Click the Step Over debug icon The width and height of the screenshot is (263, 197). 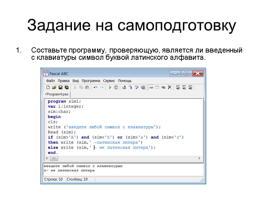(136, 87)
